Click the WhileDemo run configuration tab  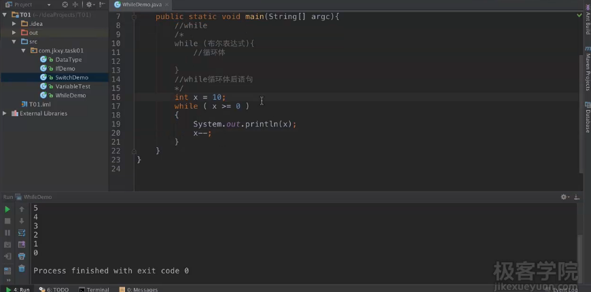pos(33,197)
